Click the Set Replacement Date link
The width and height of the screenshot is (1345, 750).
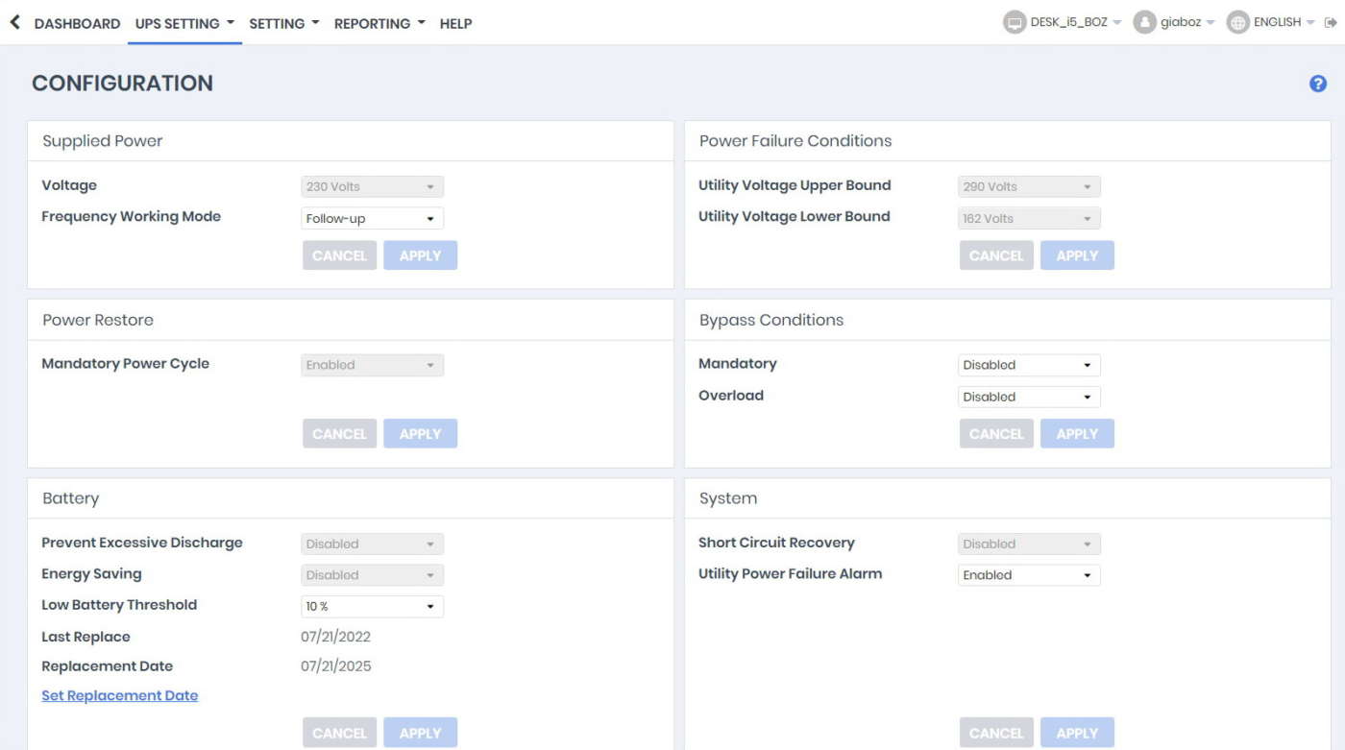[x=120, y=695]
